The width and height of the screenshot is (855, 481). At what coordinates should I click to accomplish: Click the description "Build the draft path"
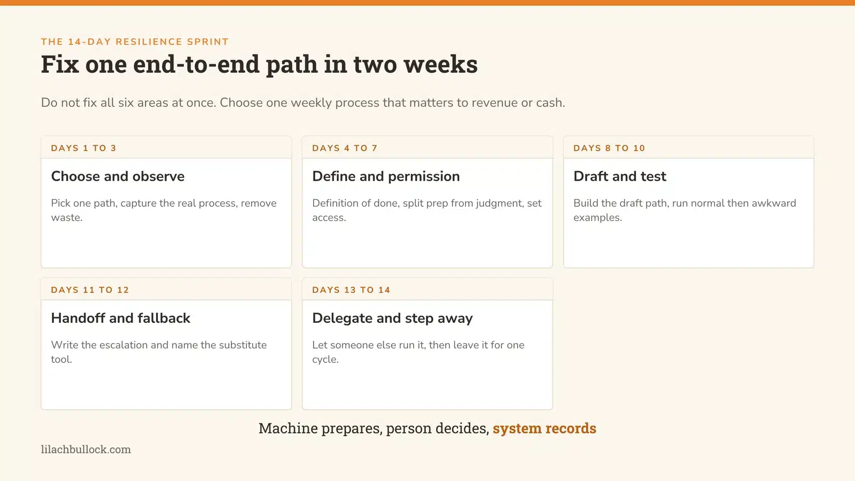pos(685,210)
